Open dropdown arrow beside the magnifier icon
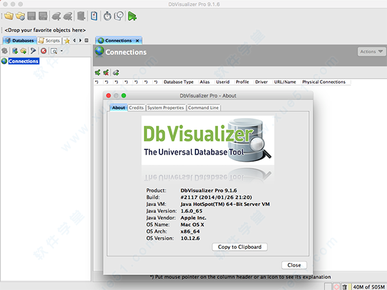387x290 pixels. tap(62, 51)
